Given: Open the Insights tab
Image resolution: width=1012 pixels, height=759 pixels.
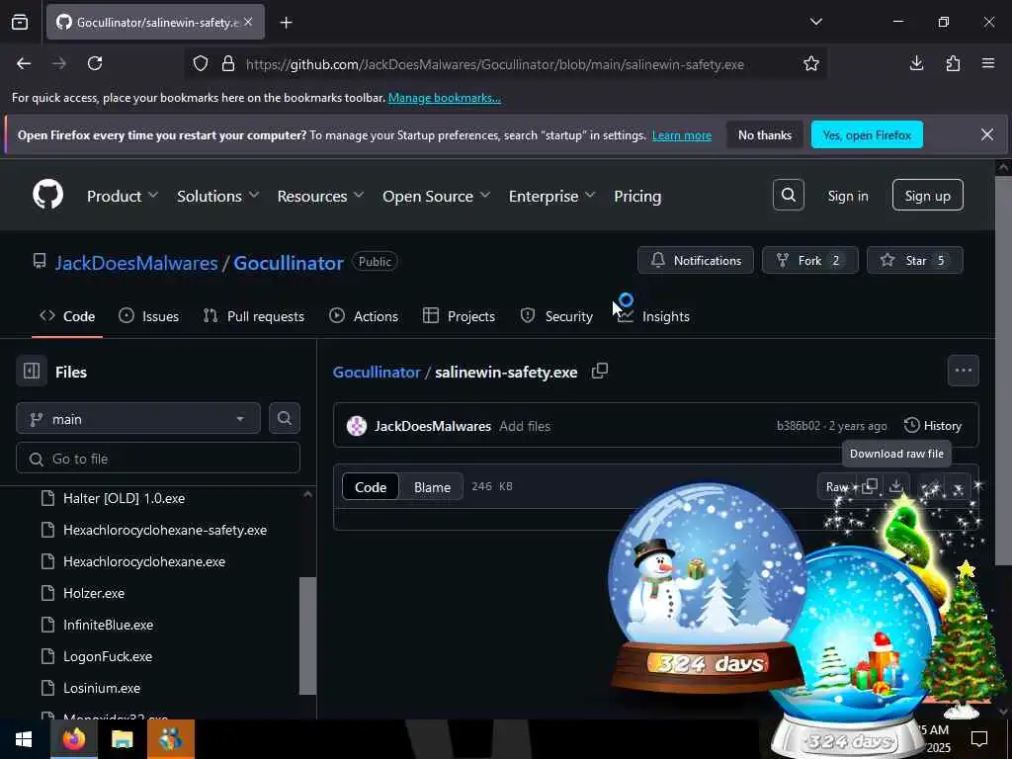Looking at the screenshot, I should [654, 316].
